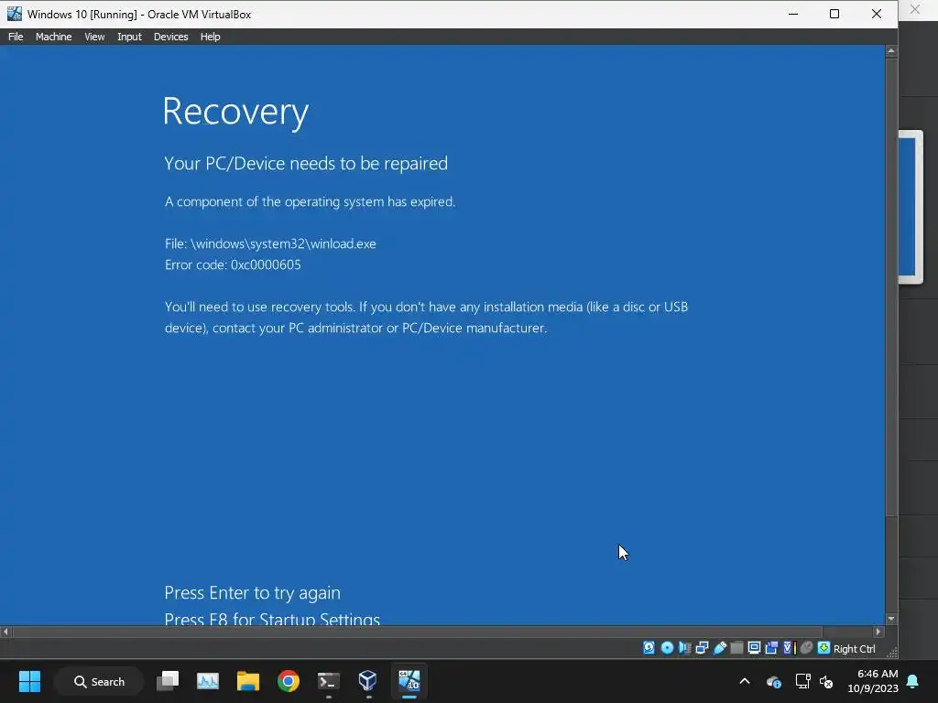The width and height of the screenshot is (938, 703).
Task: Open the Help menu
Action: pos(210,37)
